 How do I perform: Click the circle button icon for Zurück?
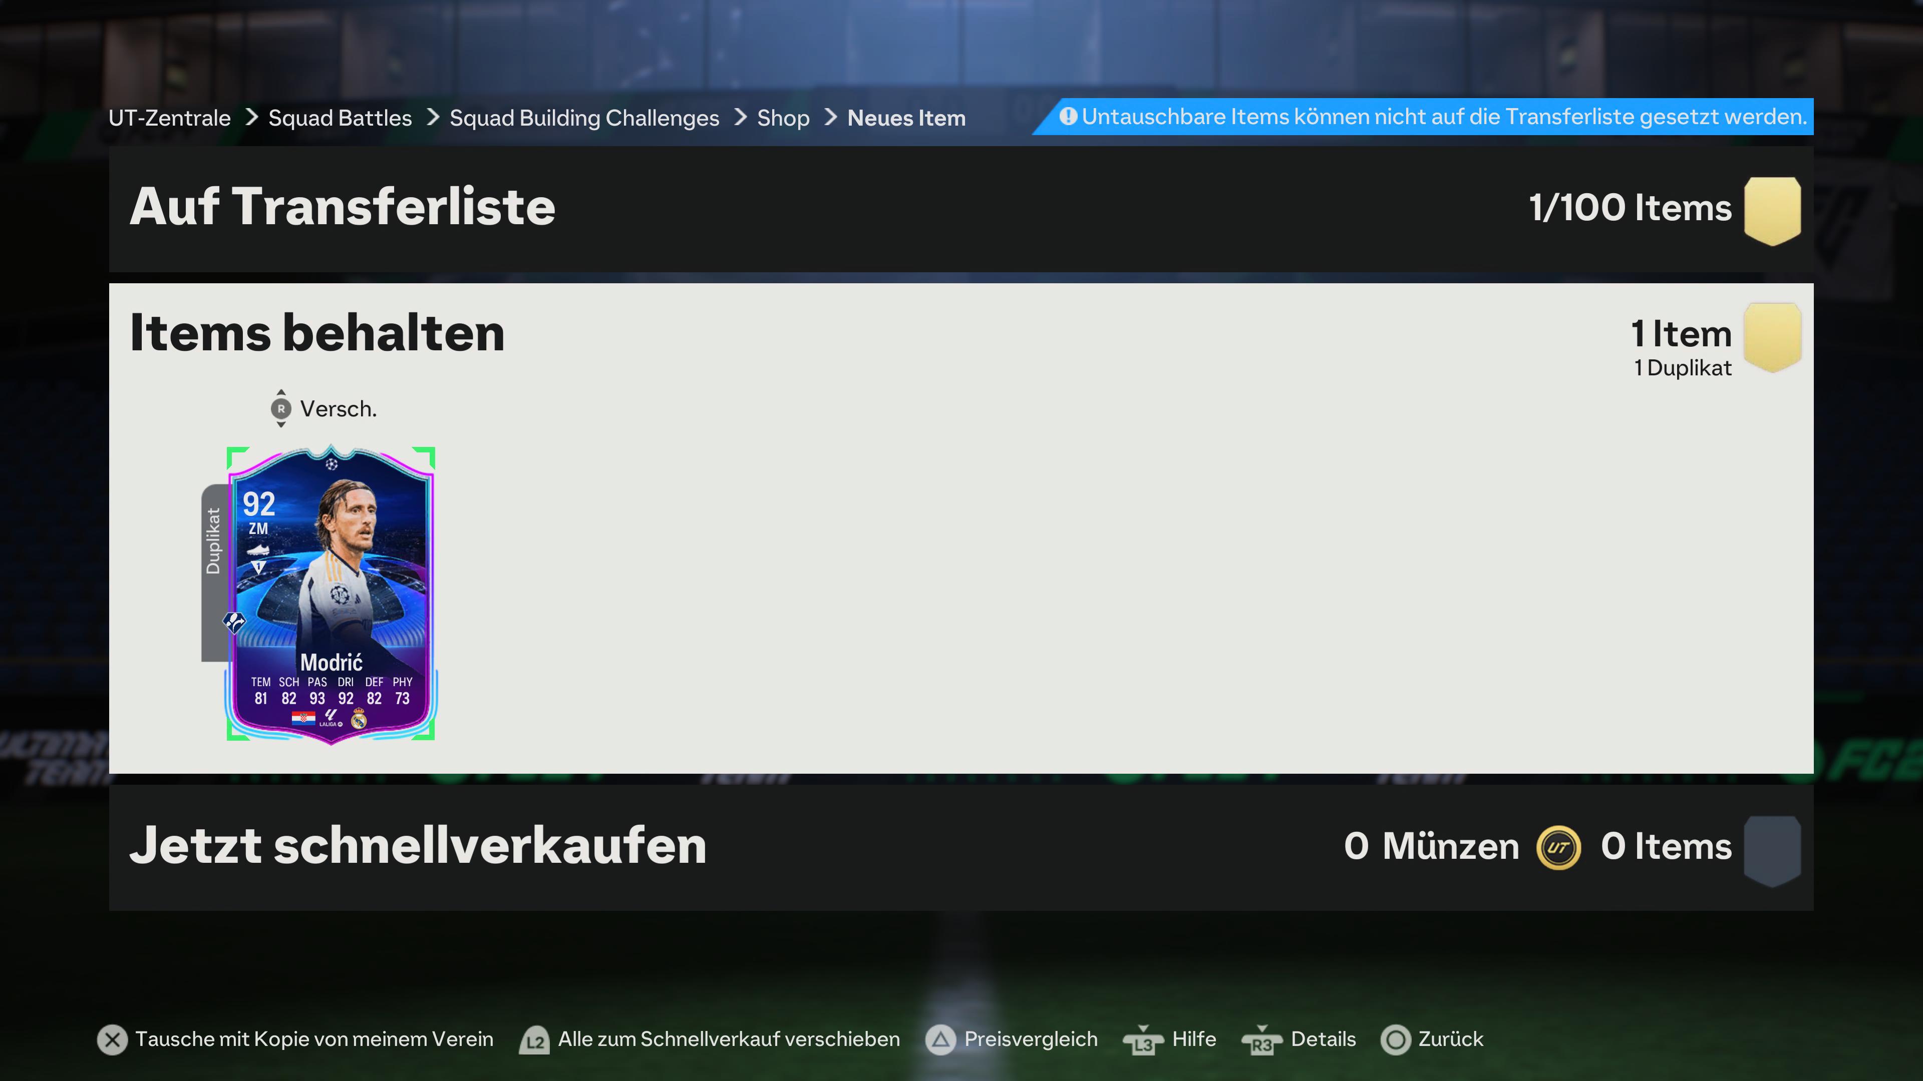1395,1039
